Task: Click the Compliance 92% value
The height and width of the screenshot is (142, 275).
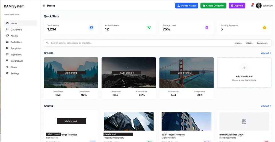Action: pyautogui.click(x=84, y=95)
